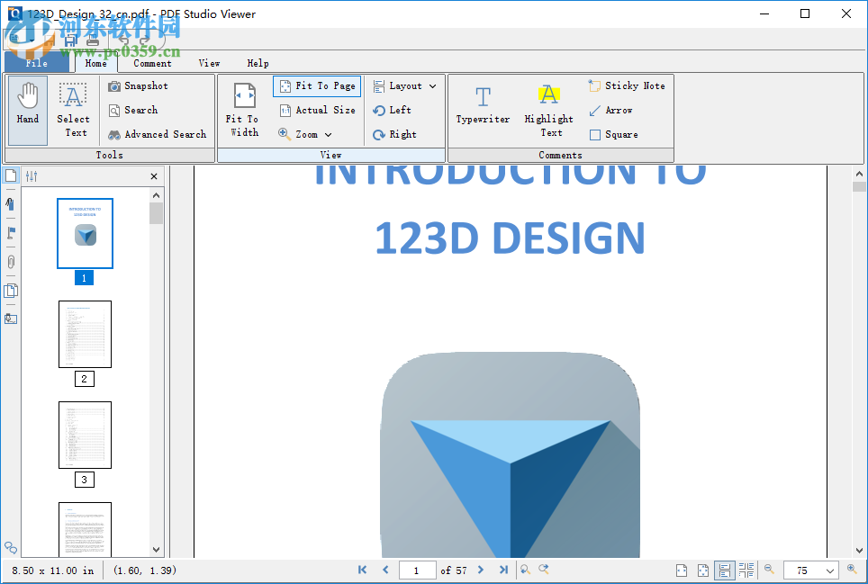Select page 3 thumbnail in the sidebar
Screen dimensions: 868x584
pos(85,436)
